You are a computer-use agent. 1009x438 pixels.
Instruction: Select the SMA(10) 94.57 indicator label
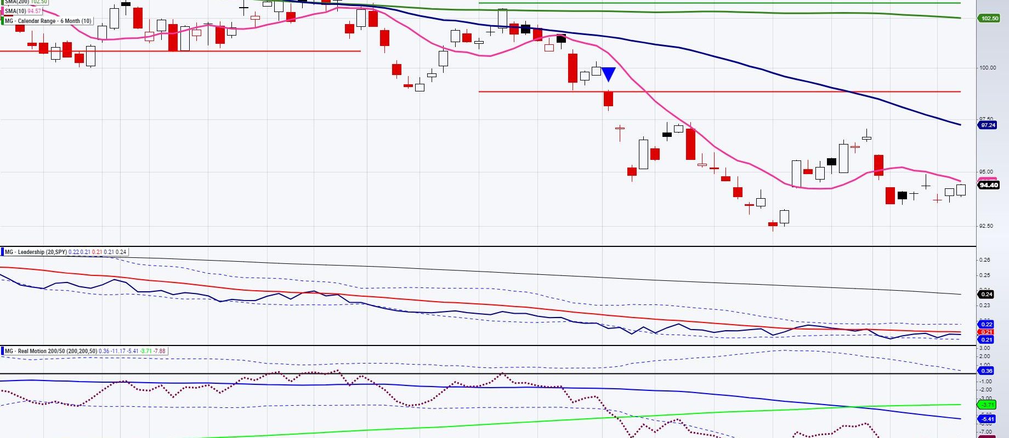(x=23, y=11)
